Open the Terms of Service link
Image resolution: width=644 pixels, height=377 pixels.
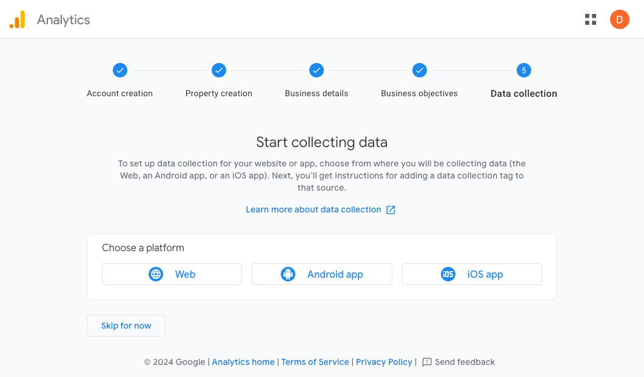coord(315,362)
